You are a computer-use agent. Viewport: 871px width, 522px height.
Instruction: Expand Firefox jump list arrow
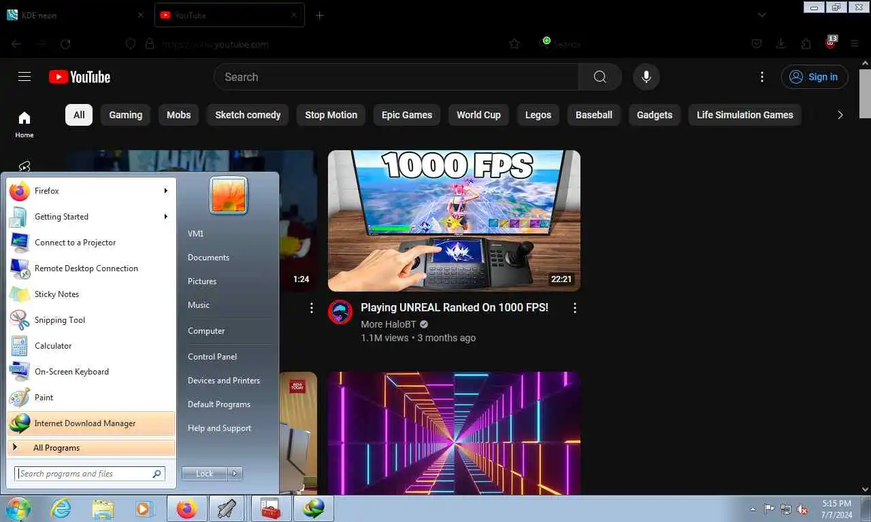[x=165, y=191]
